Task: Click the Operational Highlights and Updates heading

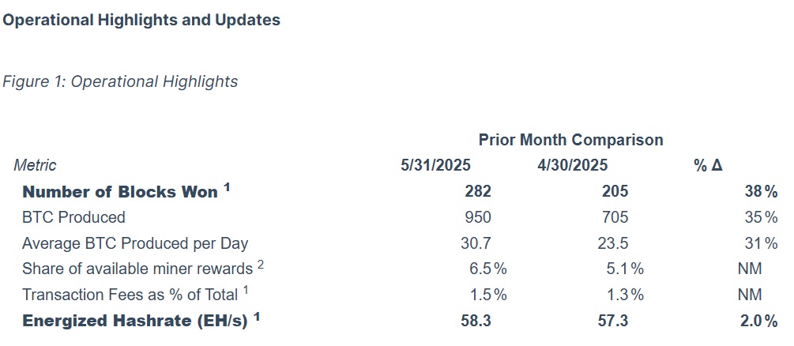Action: coord(141,21)
